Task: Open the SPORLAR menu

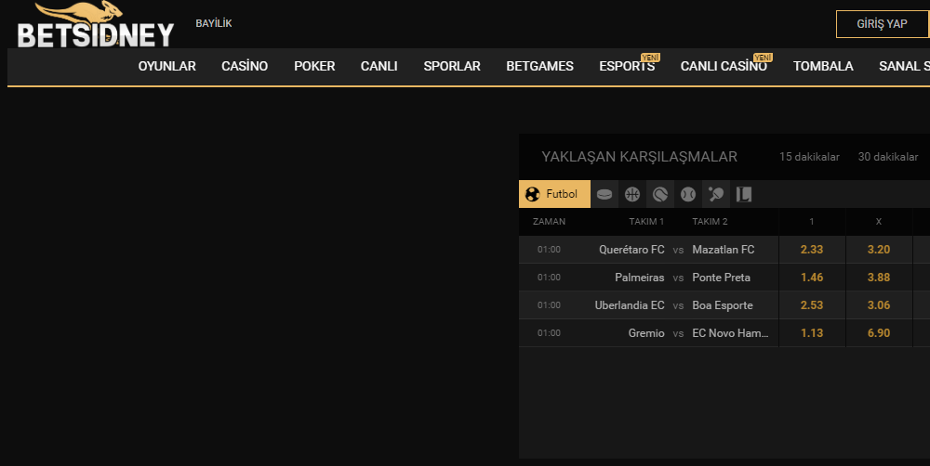Action: click(x=452, y=66)
